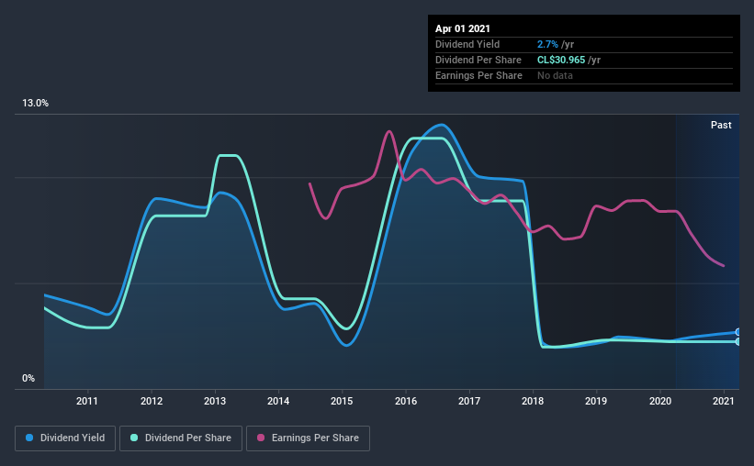
Task: Jump to the 2018 x-axis label
Action: pos(534,401)
